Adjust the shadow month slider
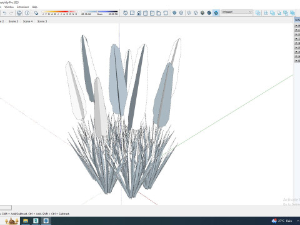300x225 pixels. (59, 13)
